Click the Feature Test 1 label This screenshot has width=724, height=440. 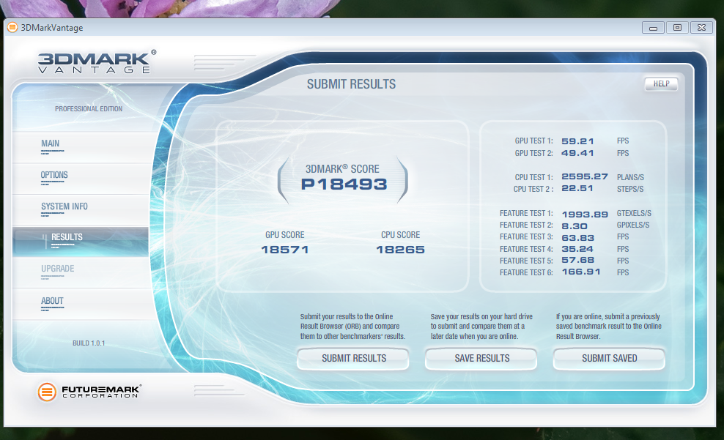[x=526, y=214]
